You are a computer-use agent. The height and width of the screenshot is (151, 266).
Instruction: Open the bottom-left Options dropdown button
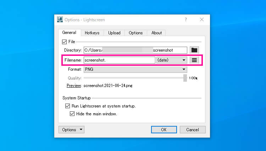[x=71, y=130]
